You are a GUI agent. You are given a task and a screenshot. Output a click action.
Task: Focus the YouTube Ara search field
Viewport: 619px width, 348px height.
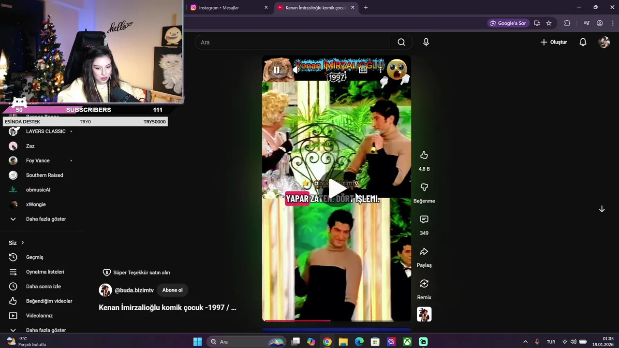coord(293,42)
